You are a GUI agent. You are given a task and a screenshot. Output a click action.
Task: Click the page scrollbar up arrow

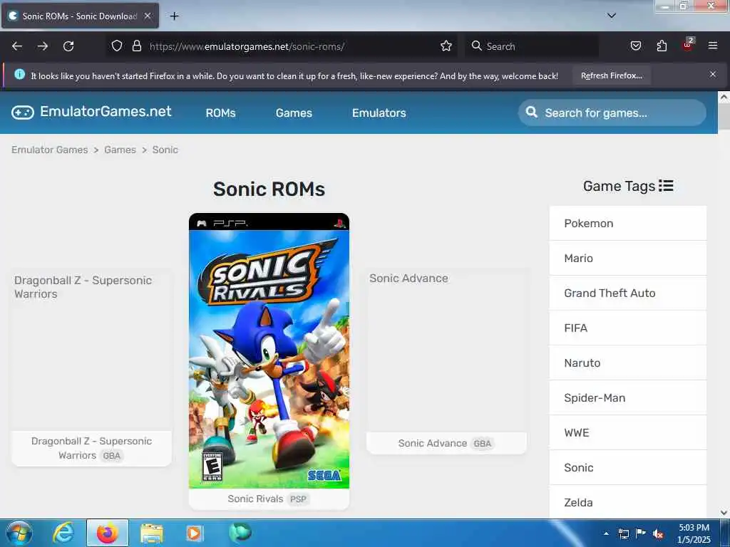pyautogui.click(x=724, y=97)
